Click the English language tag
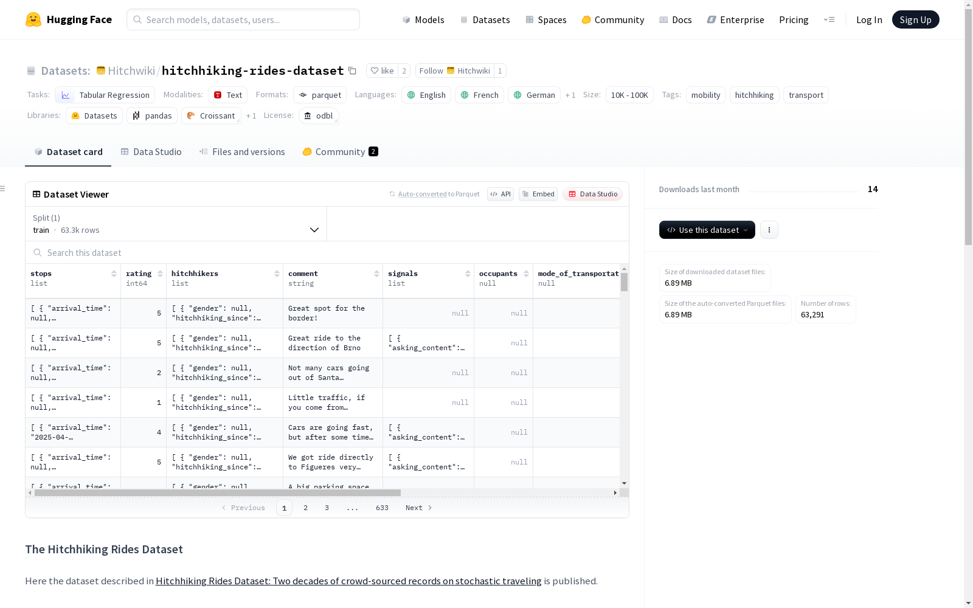The height and width of the screenshot is (608, 973). pos(426,95)
